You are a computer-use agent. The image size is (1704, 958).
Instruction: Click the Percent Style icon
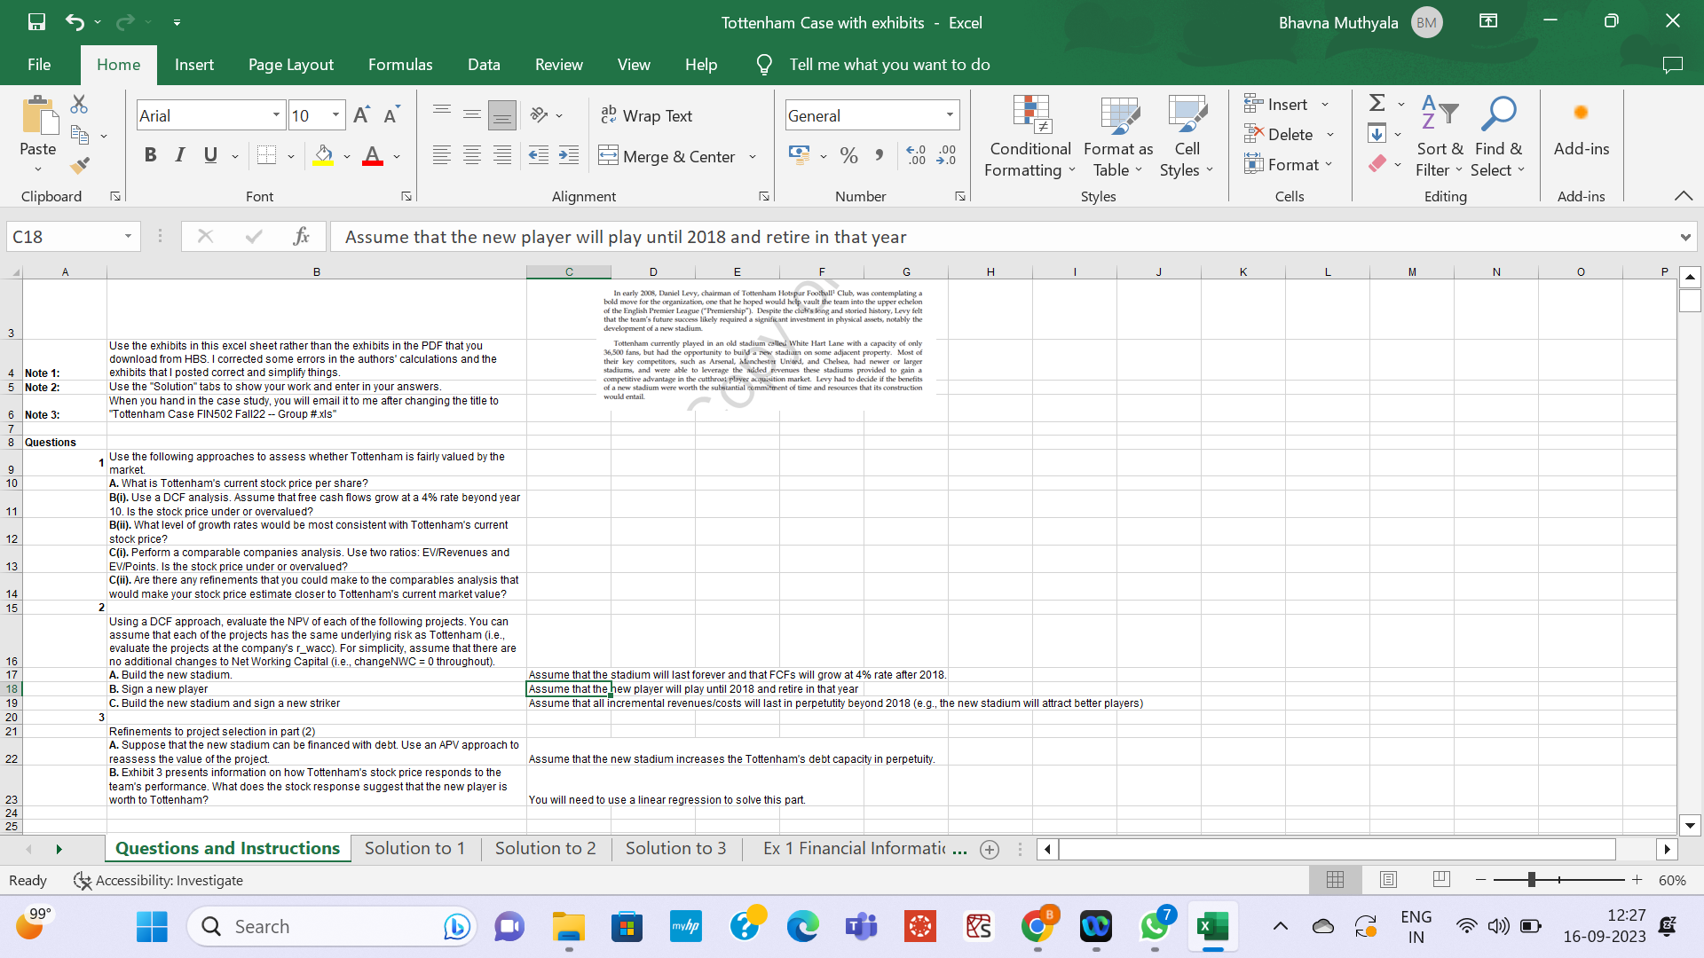[849, 156]
